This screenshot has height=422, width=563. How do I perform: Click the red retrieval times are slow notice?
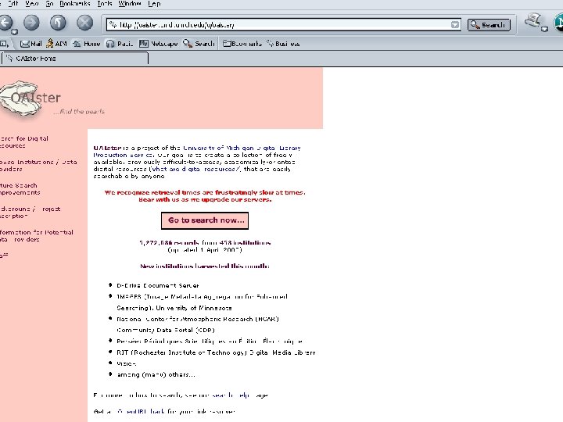205,196
